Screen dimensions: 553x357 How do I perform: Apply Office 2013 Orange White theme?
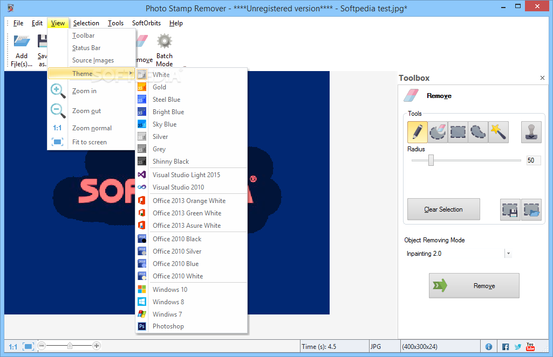192,200
